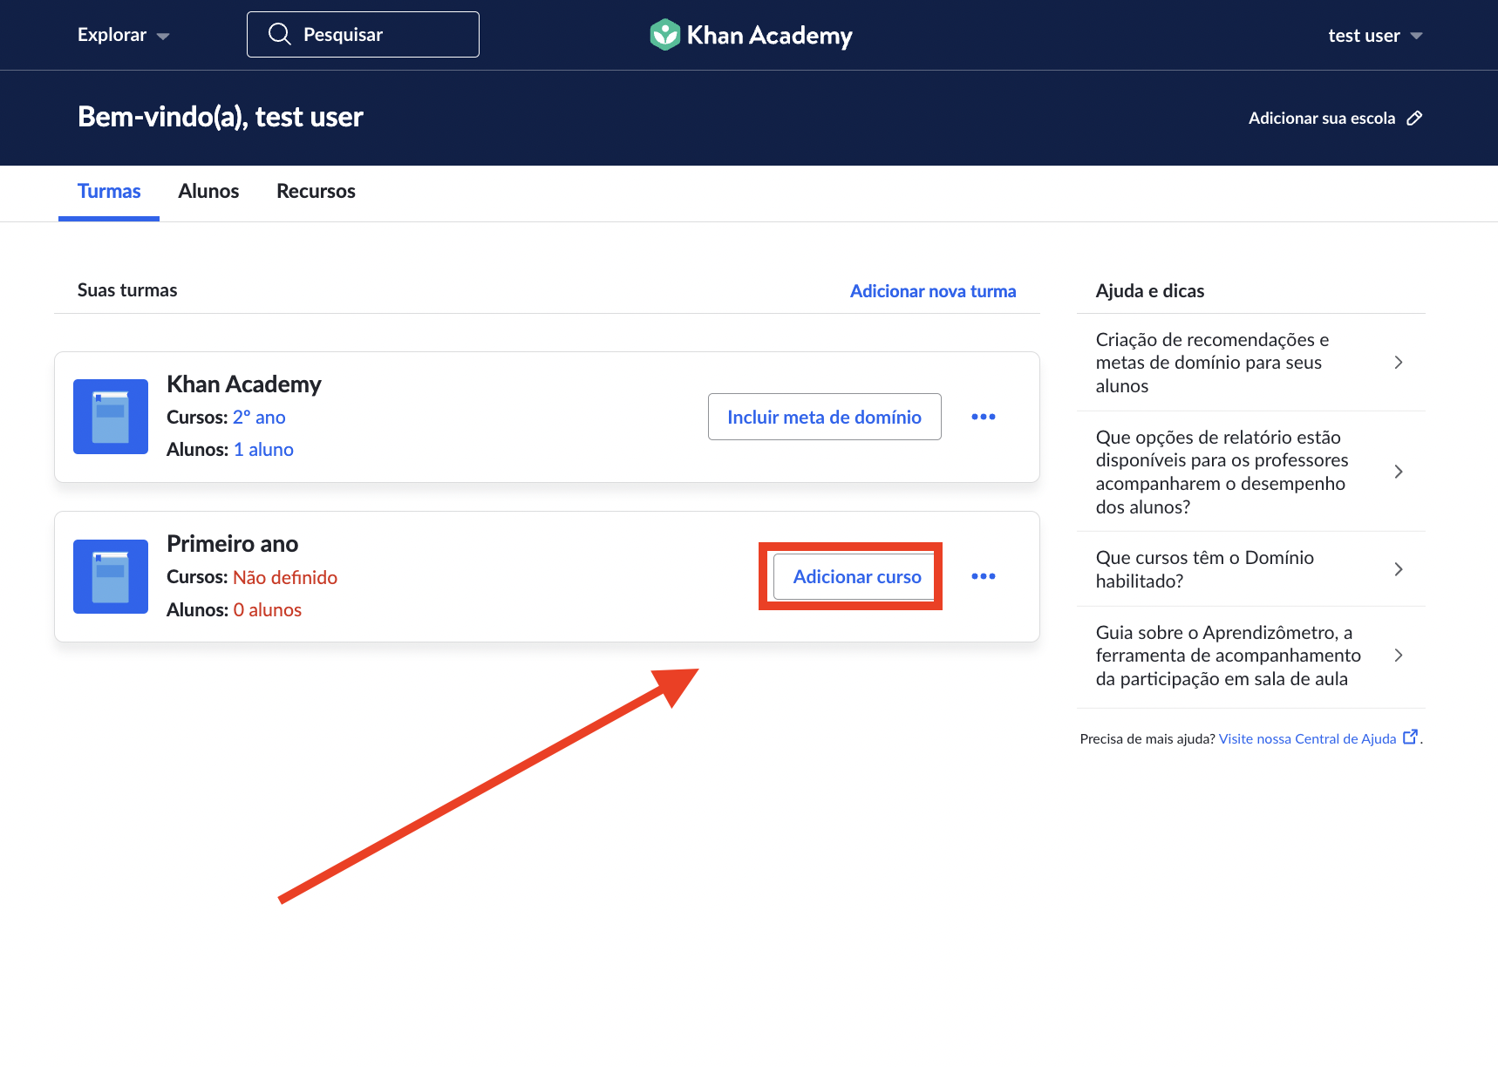Click the Não definido course link
This screenshot has width=1498, height=1067.
click(x=285, y=577)
